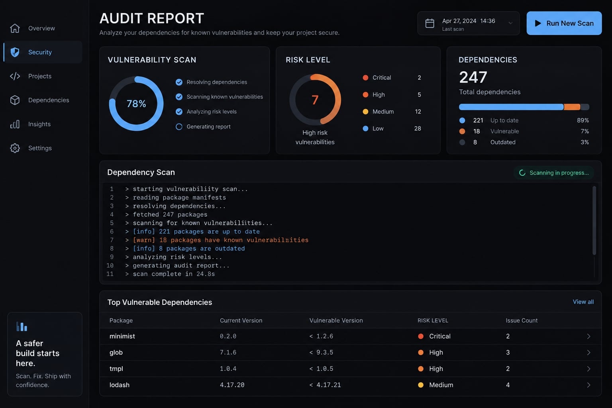Click the Dependency Scan log scrollbar

(x=594, y=220)
